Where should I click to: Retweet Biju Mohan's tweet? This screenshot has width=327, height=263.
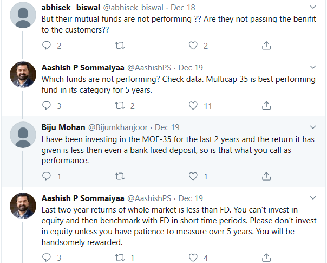tap(120, 176)
